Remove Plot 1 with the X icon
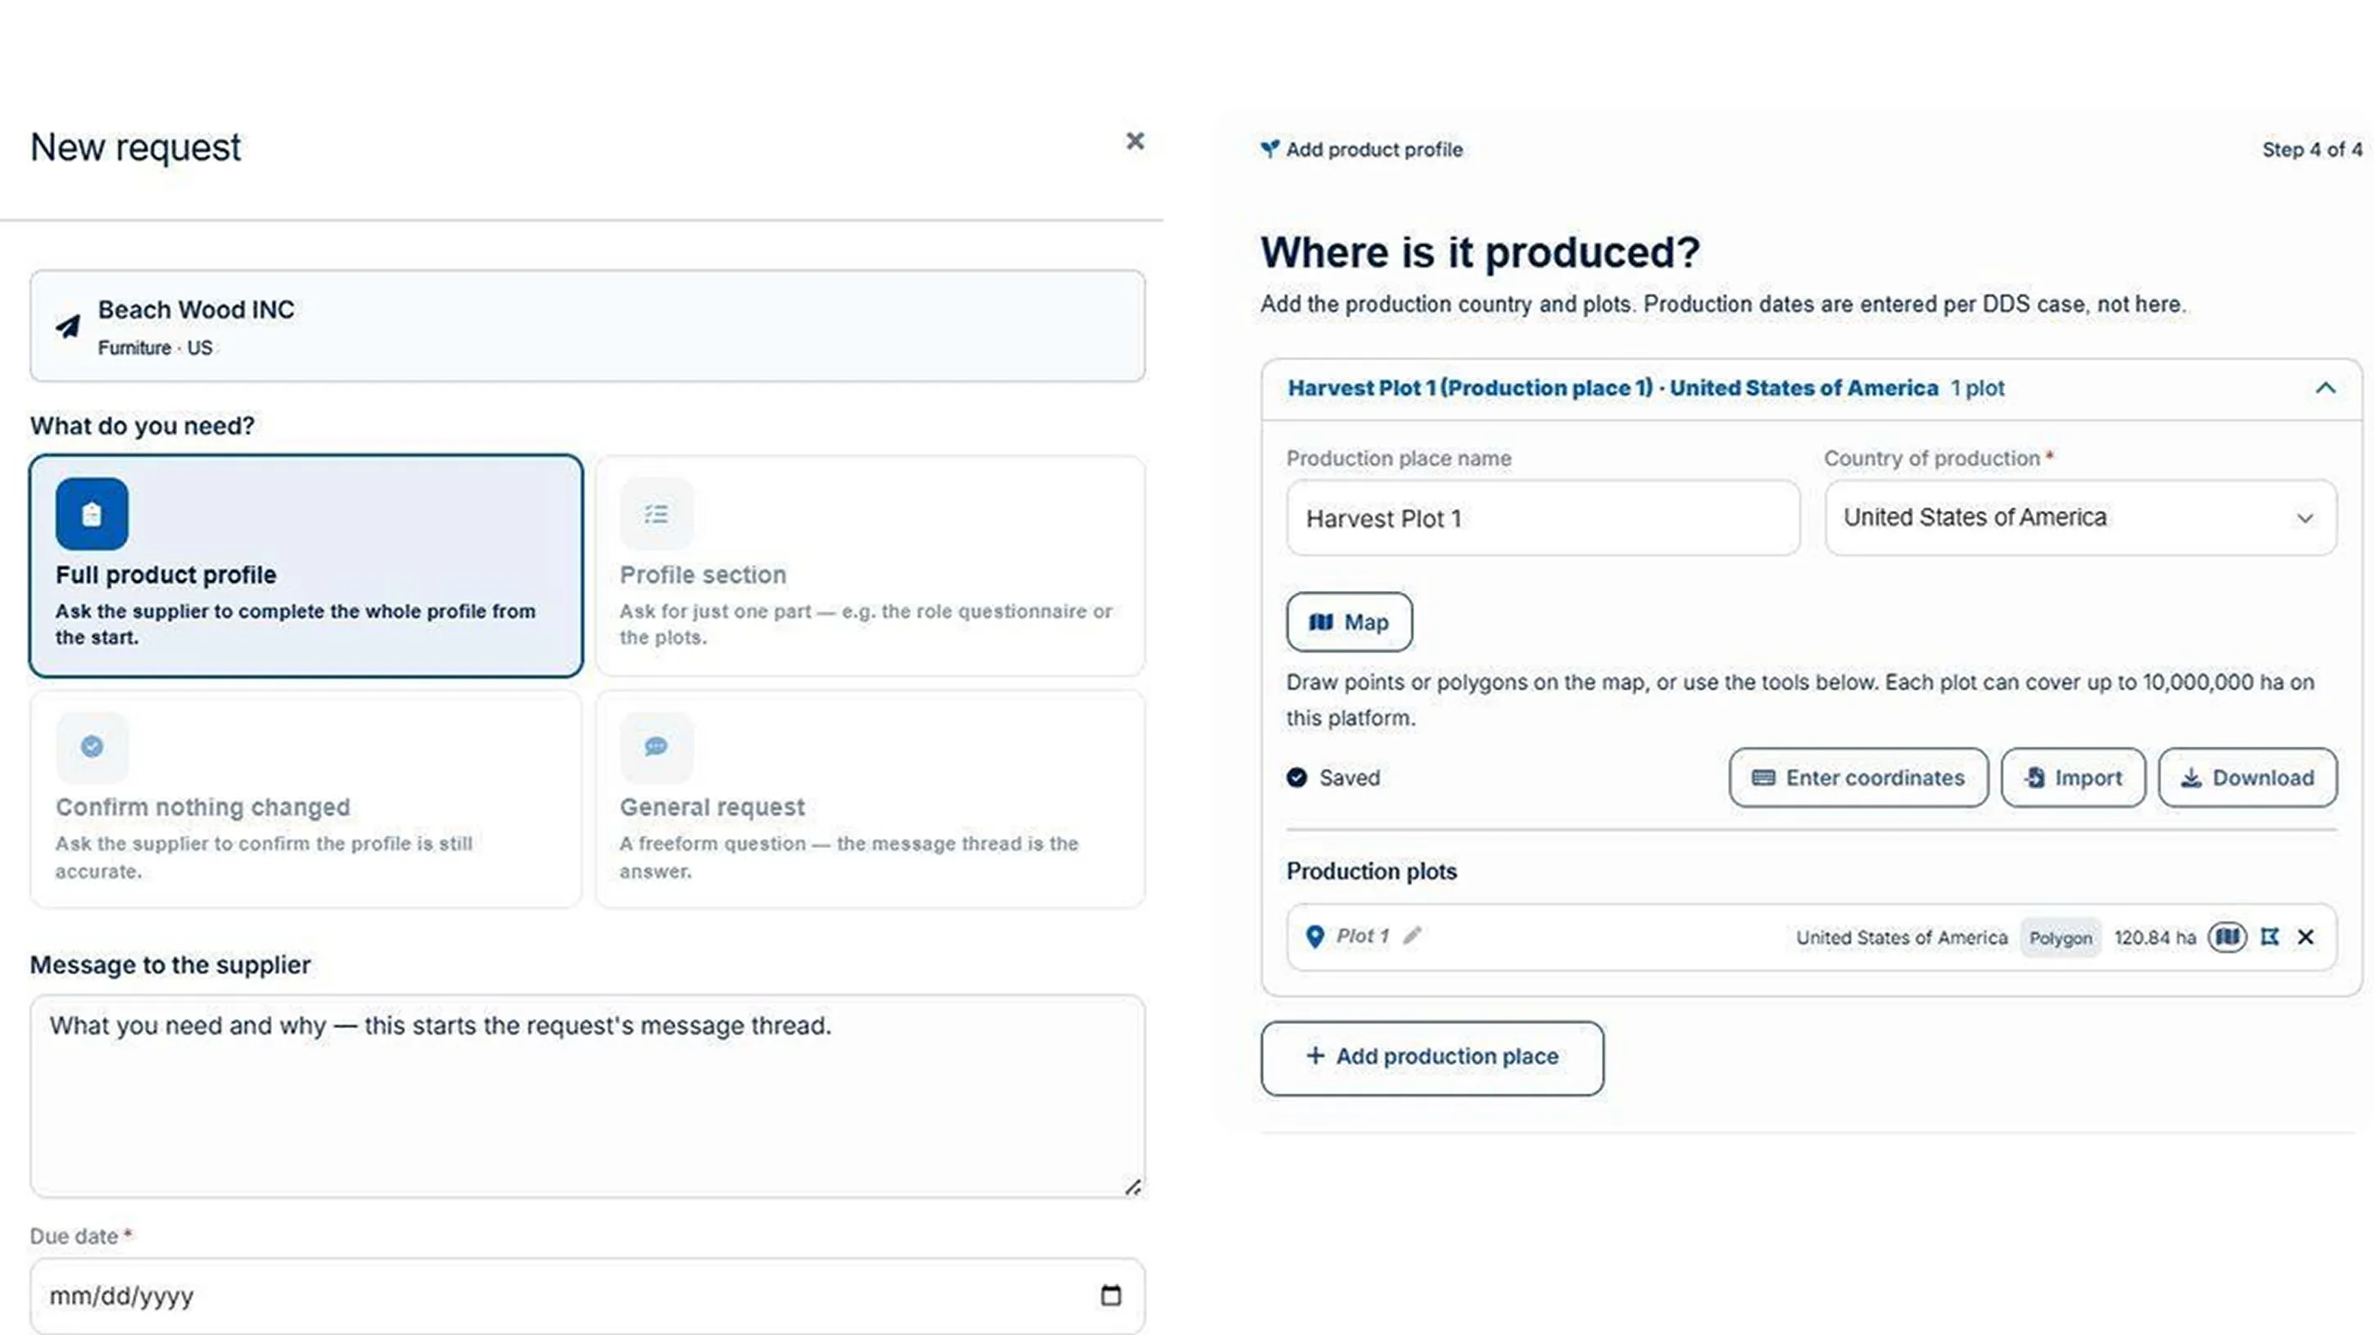Screen dimensions: 2374x1335 tap(2306, 937)
